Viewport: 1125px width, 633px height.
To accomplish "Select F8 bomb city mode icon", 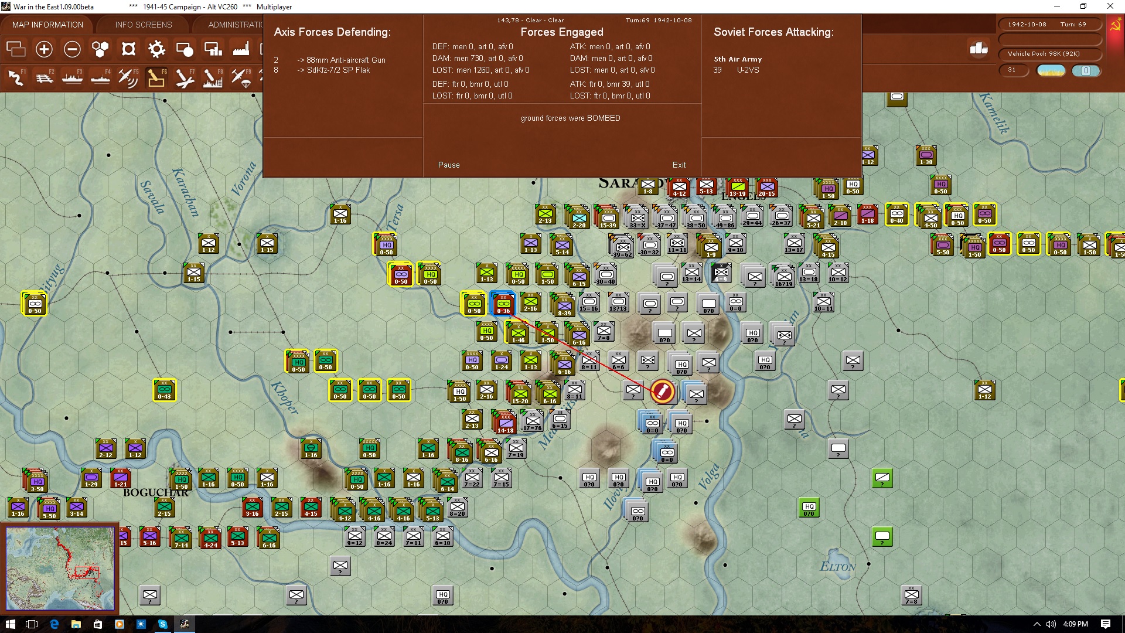I will [213, 78].
